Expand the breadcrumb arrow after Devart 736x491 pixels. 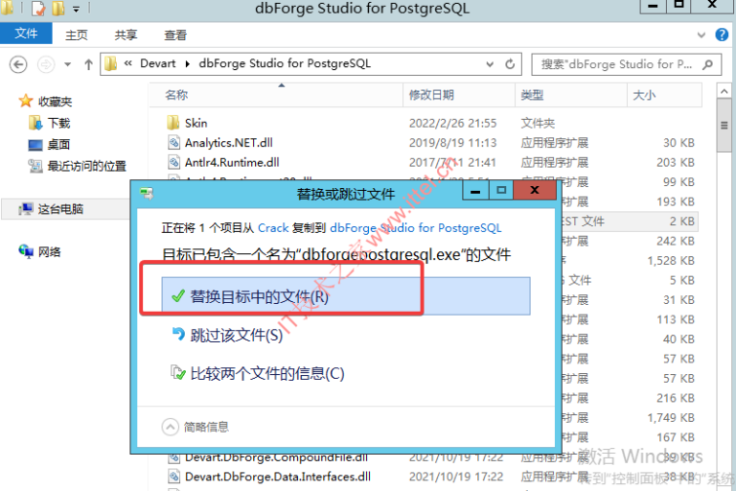point(187,64)
